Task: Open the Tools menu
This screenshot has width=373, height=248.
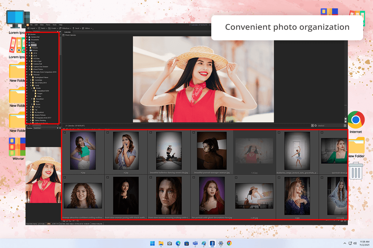Action: pyautogui.click(x=54, y=25)
